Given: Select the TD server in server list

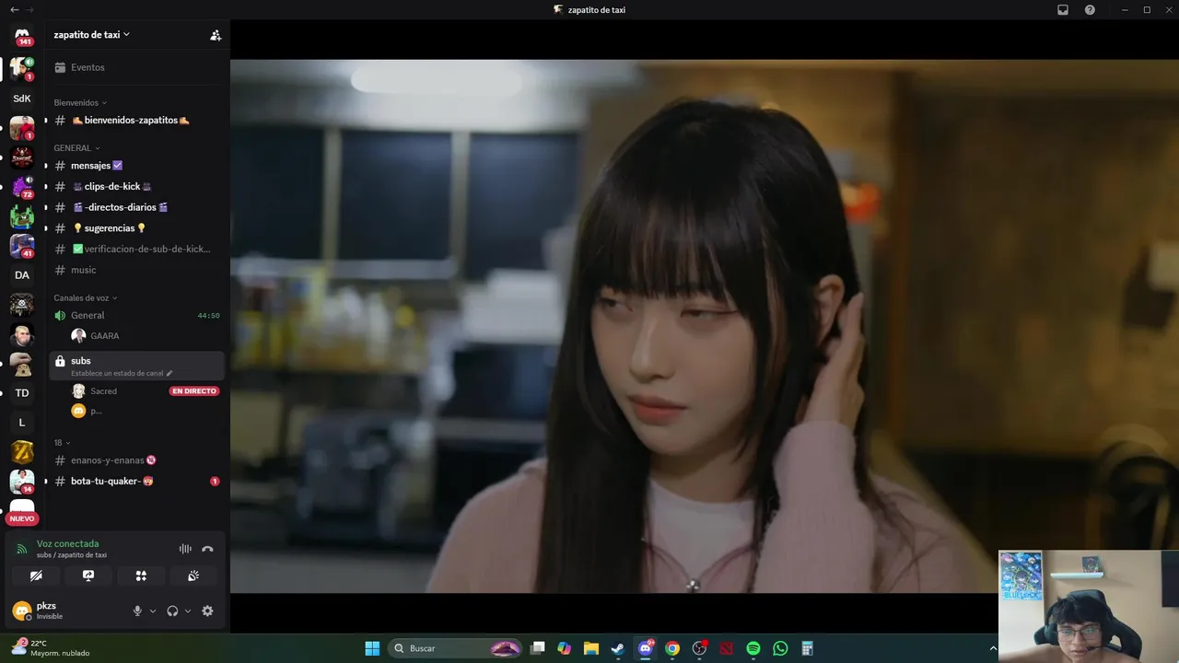Looking at the screenshot, I should click(22, 393).
